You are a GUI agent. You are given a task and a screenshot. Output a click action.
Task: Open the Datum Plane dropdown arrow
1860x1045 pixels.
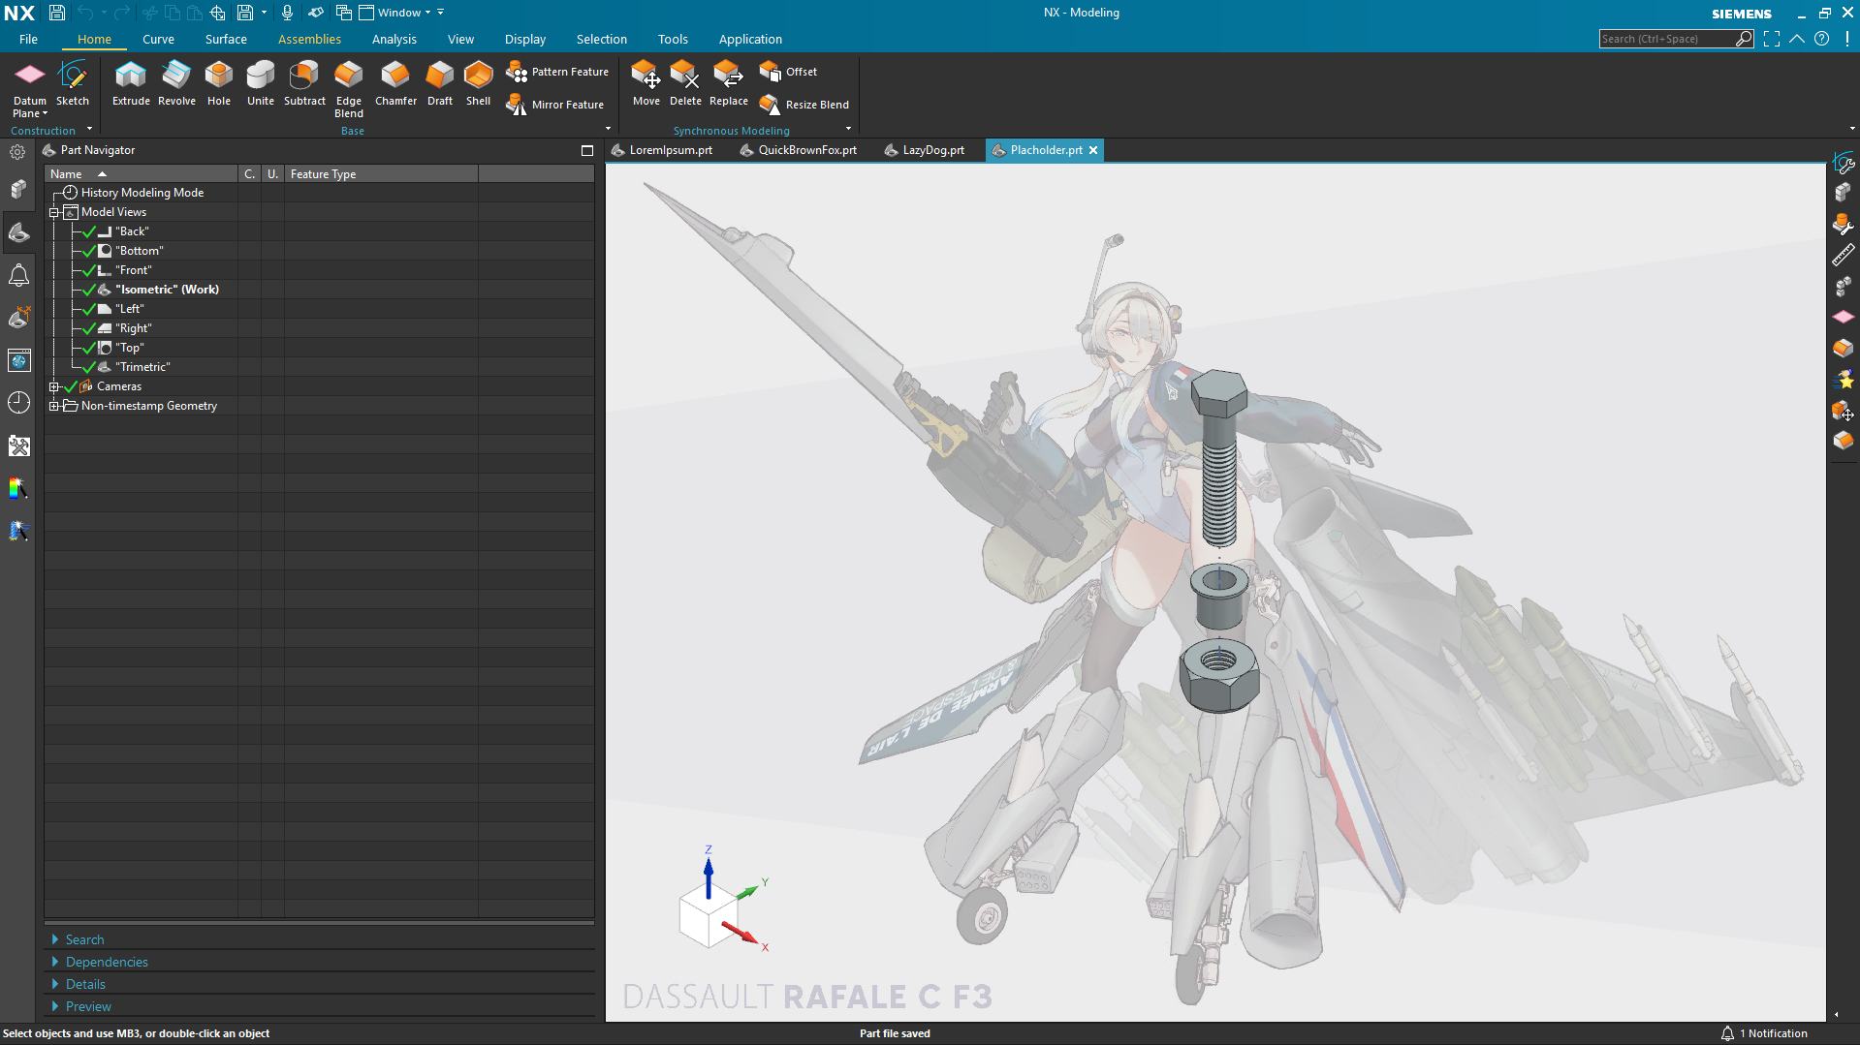(x=45, y=114)
